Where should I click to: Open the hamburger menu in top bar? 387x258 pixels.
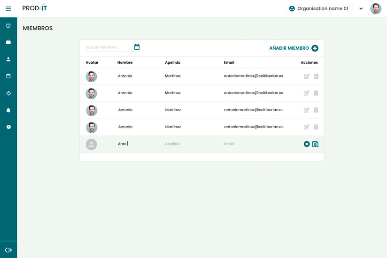point(8,8)
